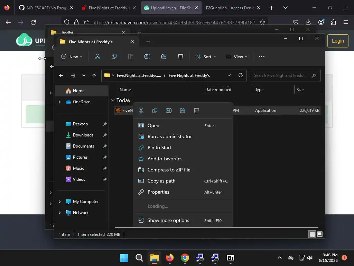Viewport: 354px width, 266px height.
Task: Bookmark page with the star icon
Action: [x=262, y=22]
